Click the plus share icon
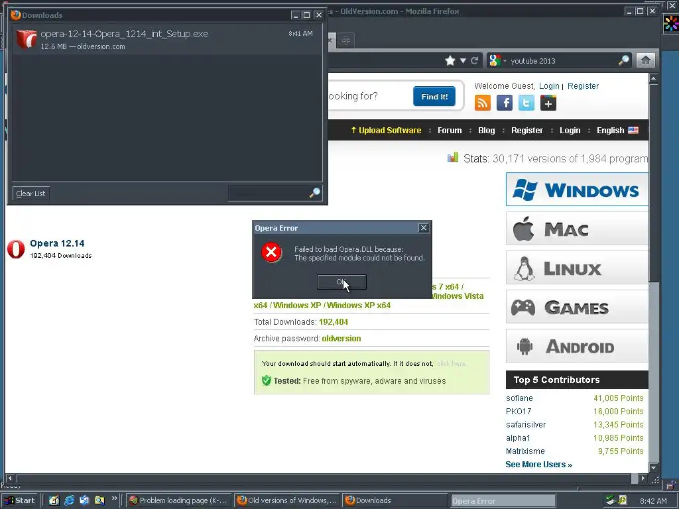Image resolution: width=679 pixels, height=509 pixels. click(x=548, y=103)
